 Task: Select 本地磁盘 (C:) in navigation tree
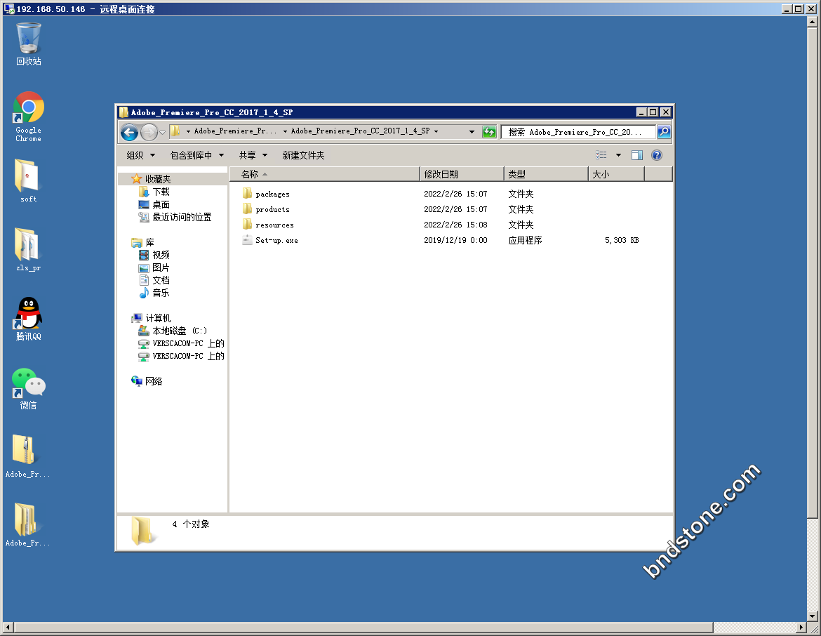tap(180, 331)
